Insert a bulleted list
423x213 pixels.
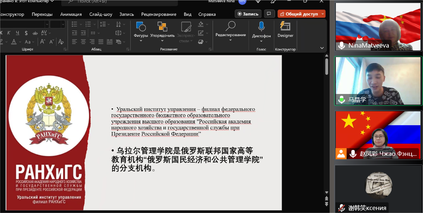point(75,24)
